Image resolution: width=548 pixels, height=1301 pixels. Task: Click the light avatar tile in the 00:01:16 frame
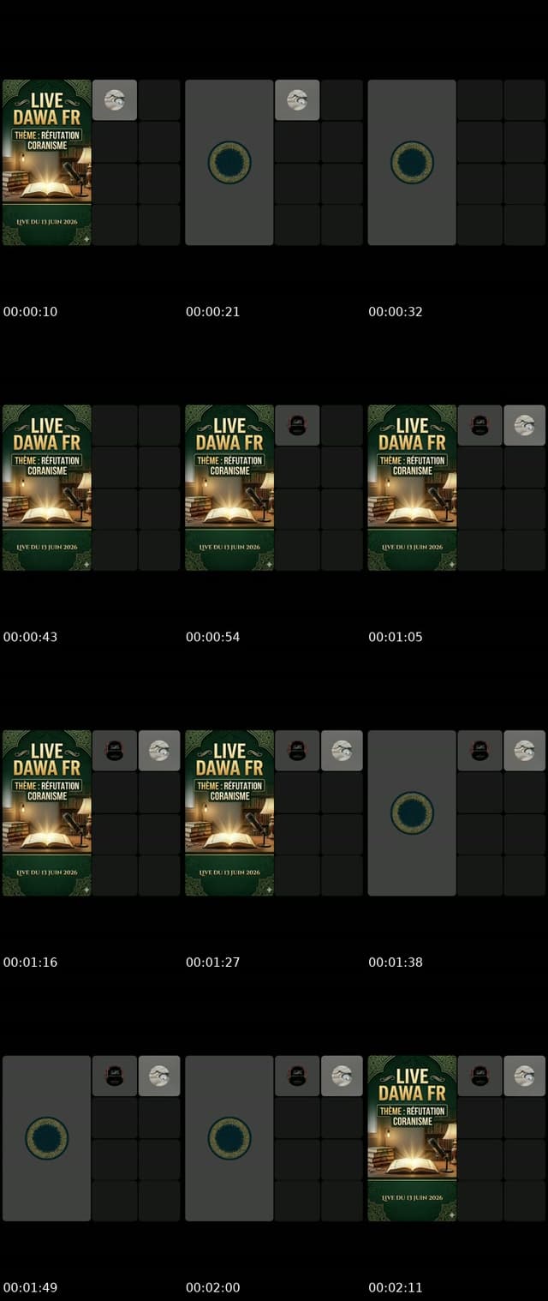159,751
